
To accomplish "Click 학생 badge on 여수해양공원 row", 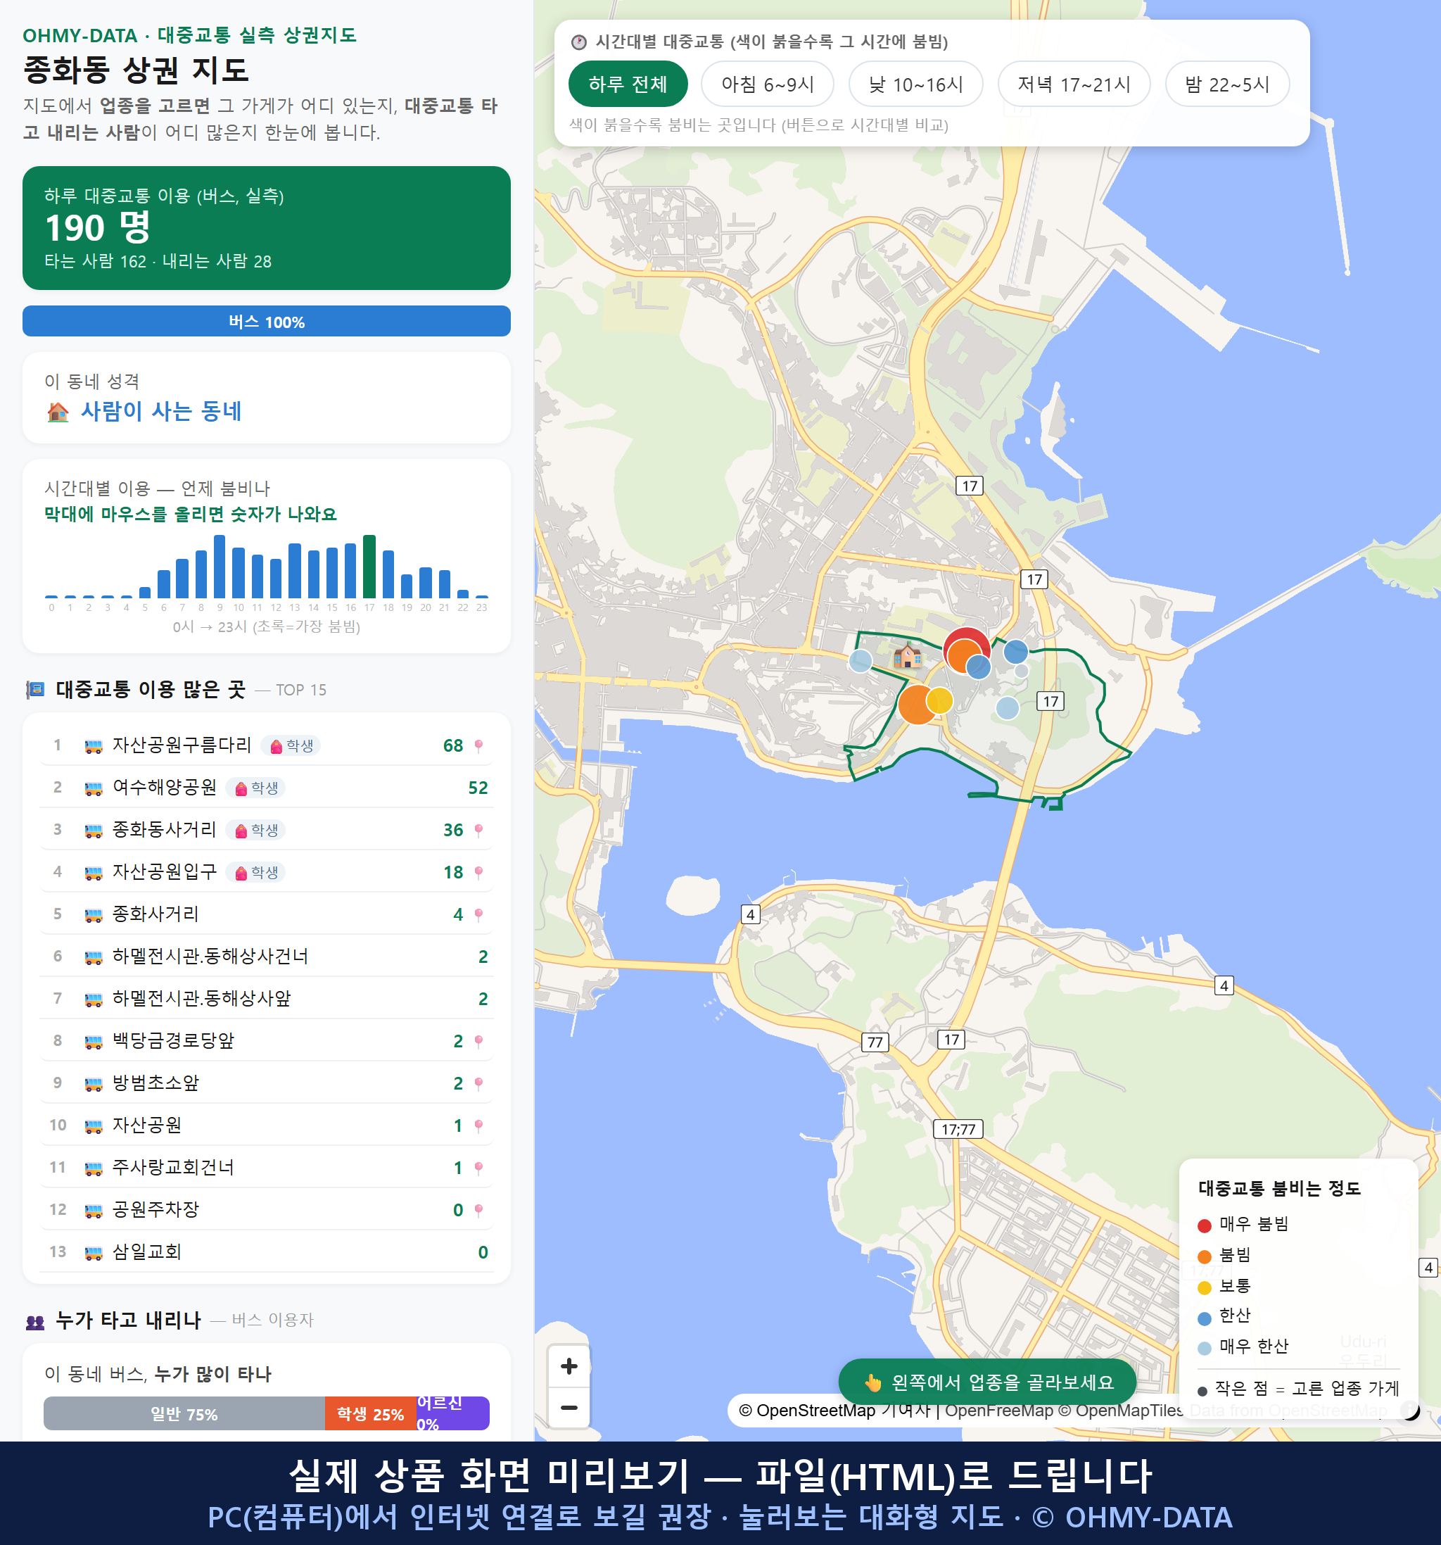I will [255, 788].
